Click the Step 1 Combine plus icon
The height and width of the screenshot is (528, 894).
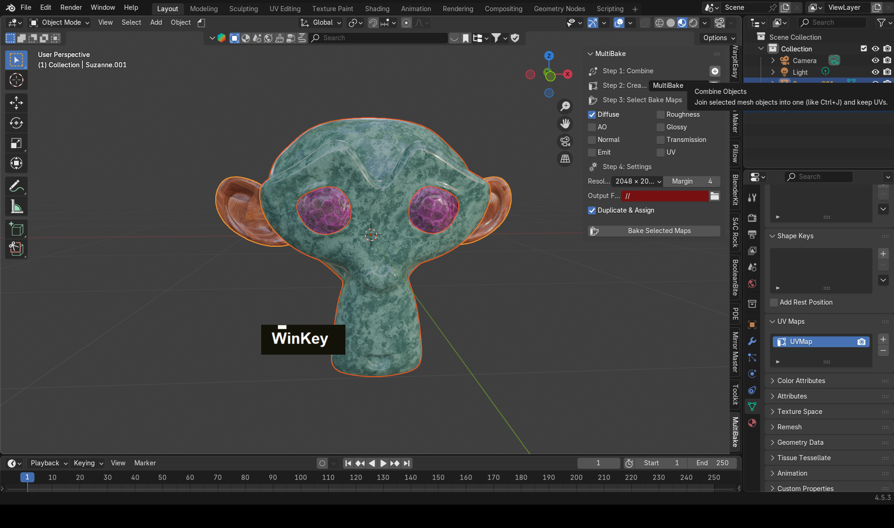715,71
